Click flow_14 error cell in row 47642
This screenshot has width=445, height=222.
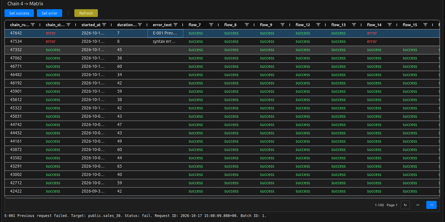pos(380,33)
